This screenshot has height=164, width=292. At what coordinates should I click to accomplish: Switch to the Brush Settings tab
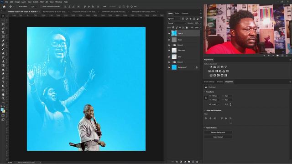click(209, 82)
